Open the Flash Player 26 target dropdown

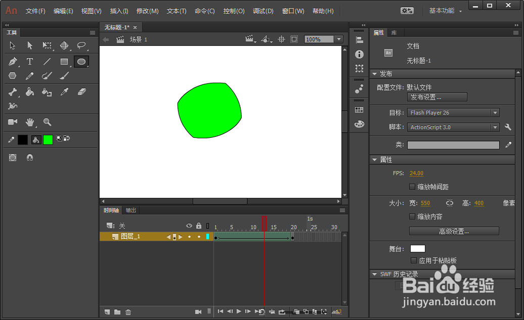pos(495,113)
